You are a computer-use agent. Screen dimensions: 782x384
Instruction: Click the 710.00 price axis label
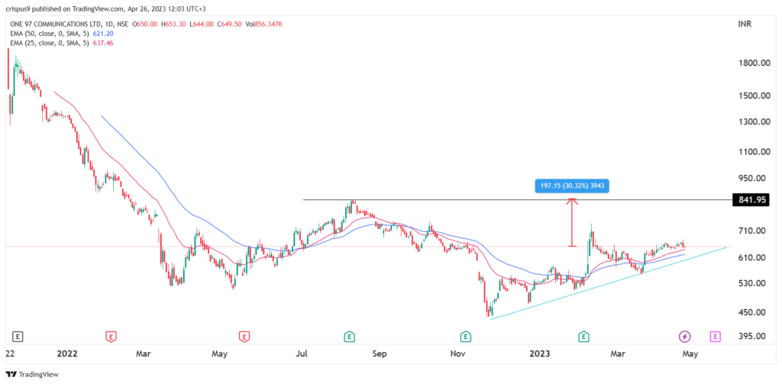point(753,231)
